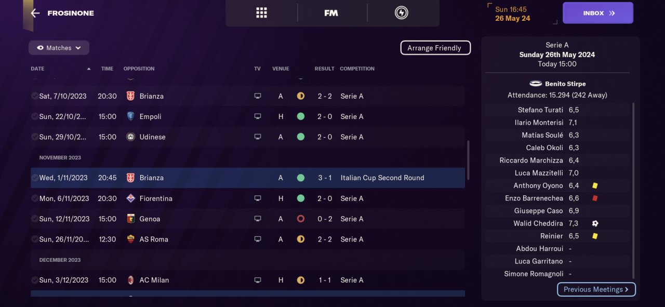The height and width of the screenshot is (307, 665).
Task: Click the FM logo icon
Action: point(331,13)
